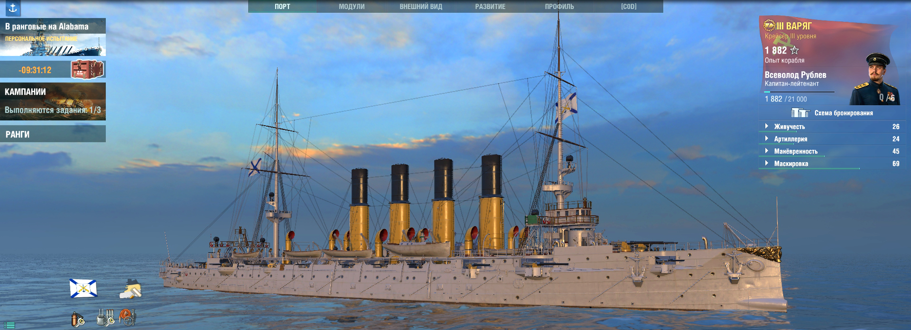Open the gun turret upgrade icon

[105, 317]
